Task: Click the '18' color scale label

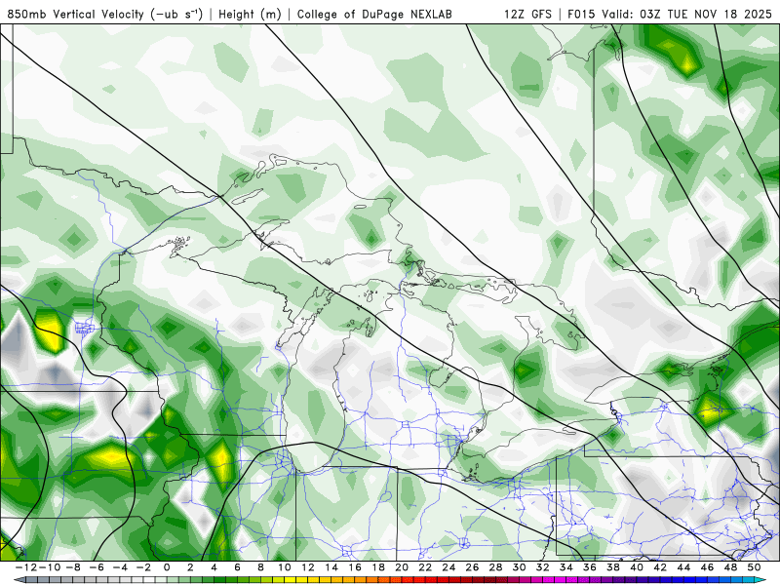Action: click(378, 567)
